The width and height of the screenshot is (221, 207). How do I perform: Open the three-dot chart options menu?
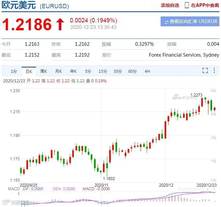click(214, 70)
